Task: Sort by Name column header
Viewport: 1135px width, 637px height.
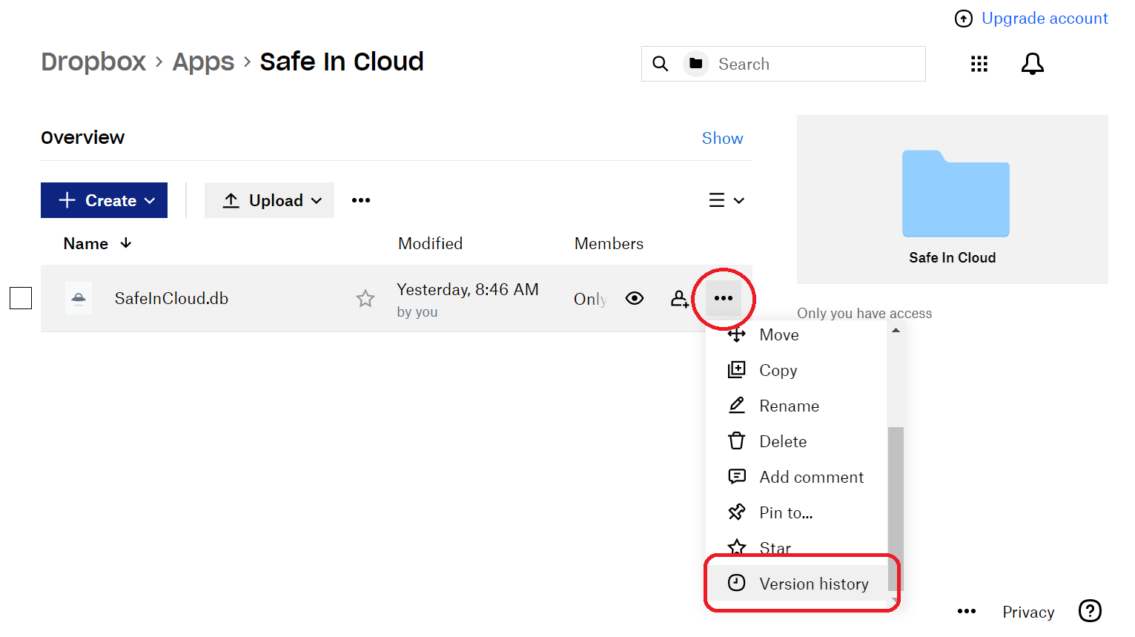Action: [x=86, y=243]
